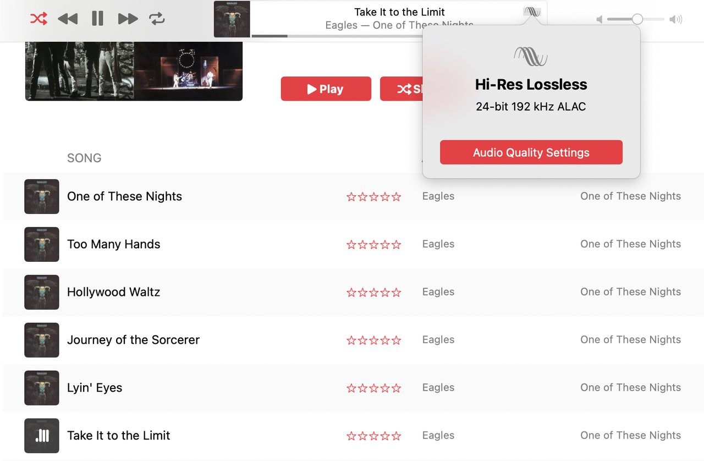Click Hollywood Waltz album artwork
The width and height of the screenshot is (704, 461).
[42, 292]
